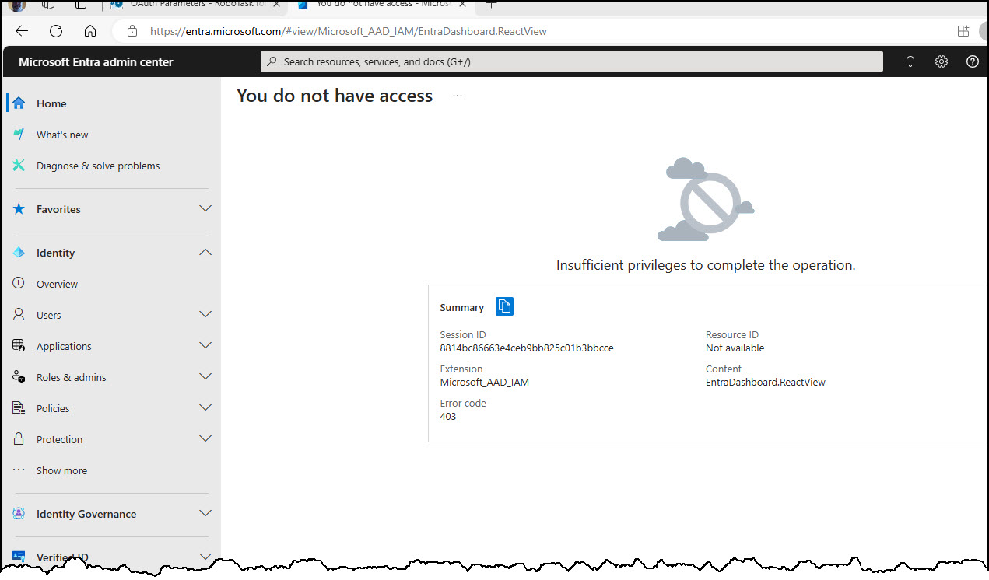989x580 pixels.
Task: Open the help question mark icon
Action: click(x=972, y=61)
